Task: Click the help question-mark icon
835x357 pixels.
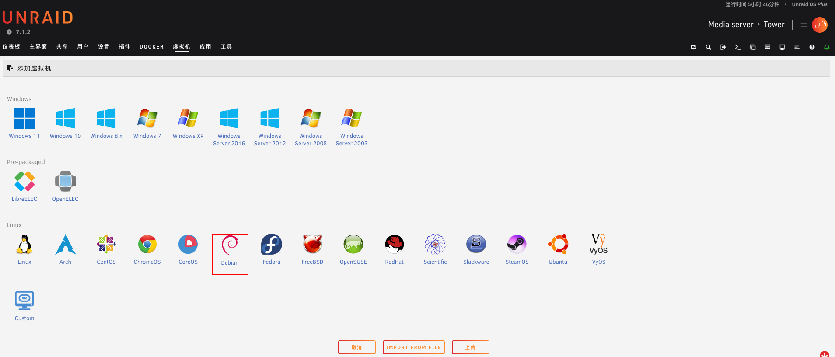Action: coord(812,47)
